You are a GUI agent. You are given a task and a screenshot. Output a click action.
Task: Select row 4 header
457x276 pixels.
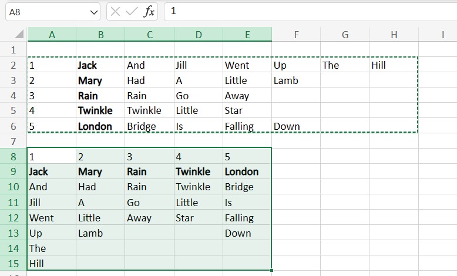click(14, 96)
